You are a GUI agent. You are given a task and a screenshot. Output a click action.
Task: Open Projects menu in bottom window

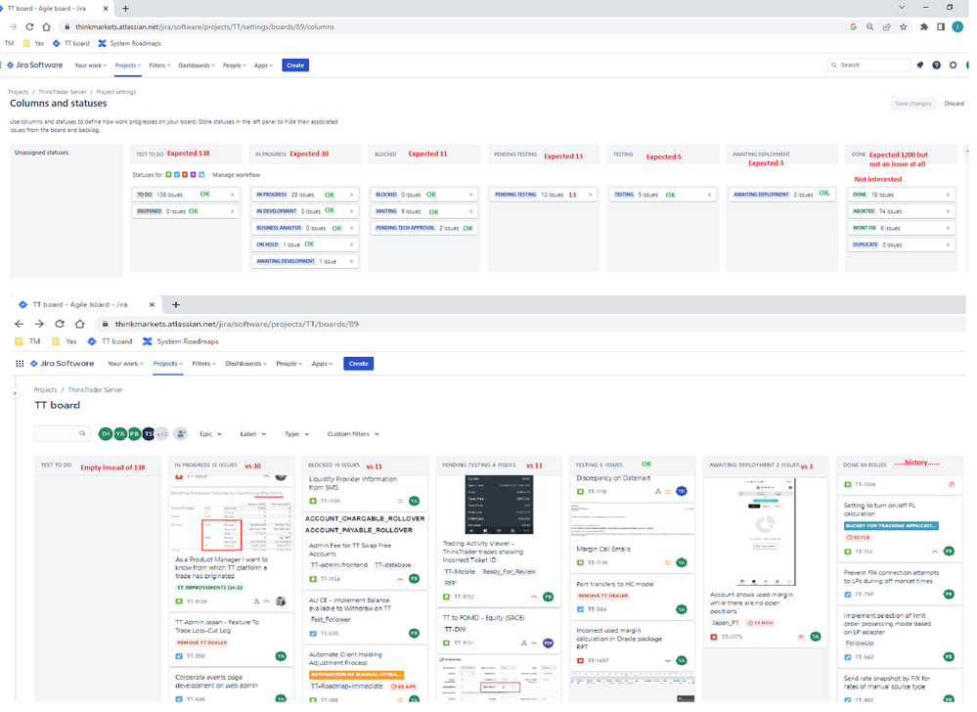168,364
